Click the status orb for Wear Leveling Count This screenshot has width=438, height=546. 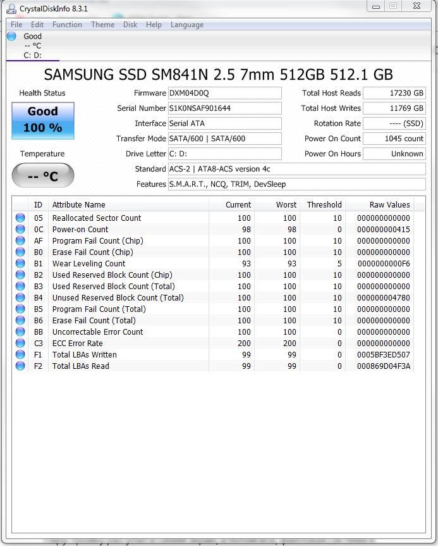[20, 264]
